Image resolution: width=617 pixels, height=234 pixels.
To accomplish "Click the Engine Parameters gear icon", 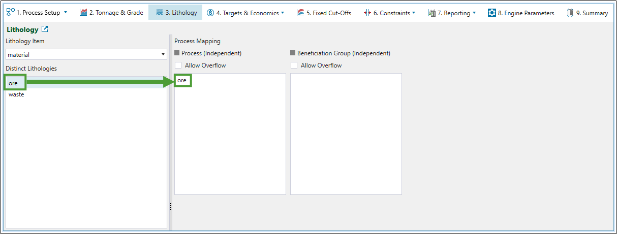I will 491,13.
